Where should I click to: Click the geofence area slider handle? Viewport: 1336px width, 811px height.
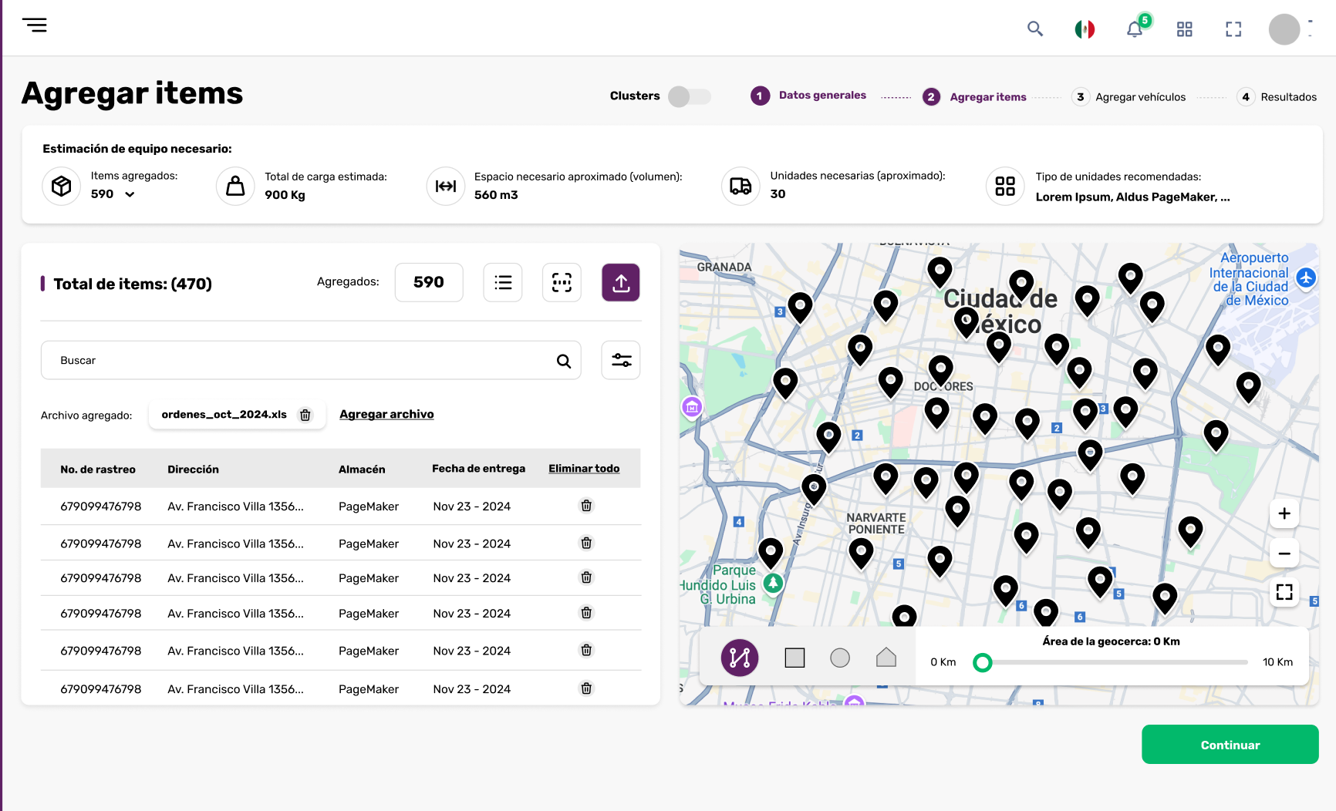click(x=982, y=663)
